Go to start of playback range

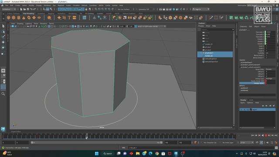(x=252, y=136)
